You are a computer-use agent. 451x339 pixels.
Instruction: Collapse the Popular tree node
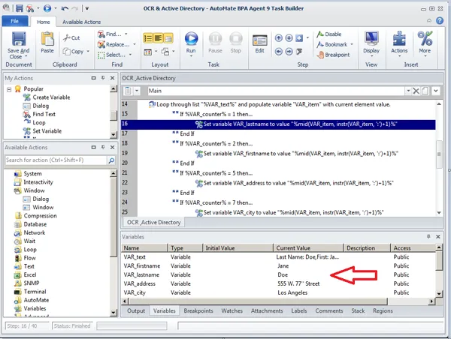pyautogui.click(x=10, y=89)
